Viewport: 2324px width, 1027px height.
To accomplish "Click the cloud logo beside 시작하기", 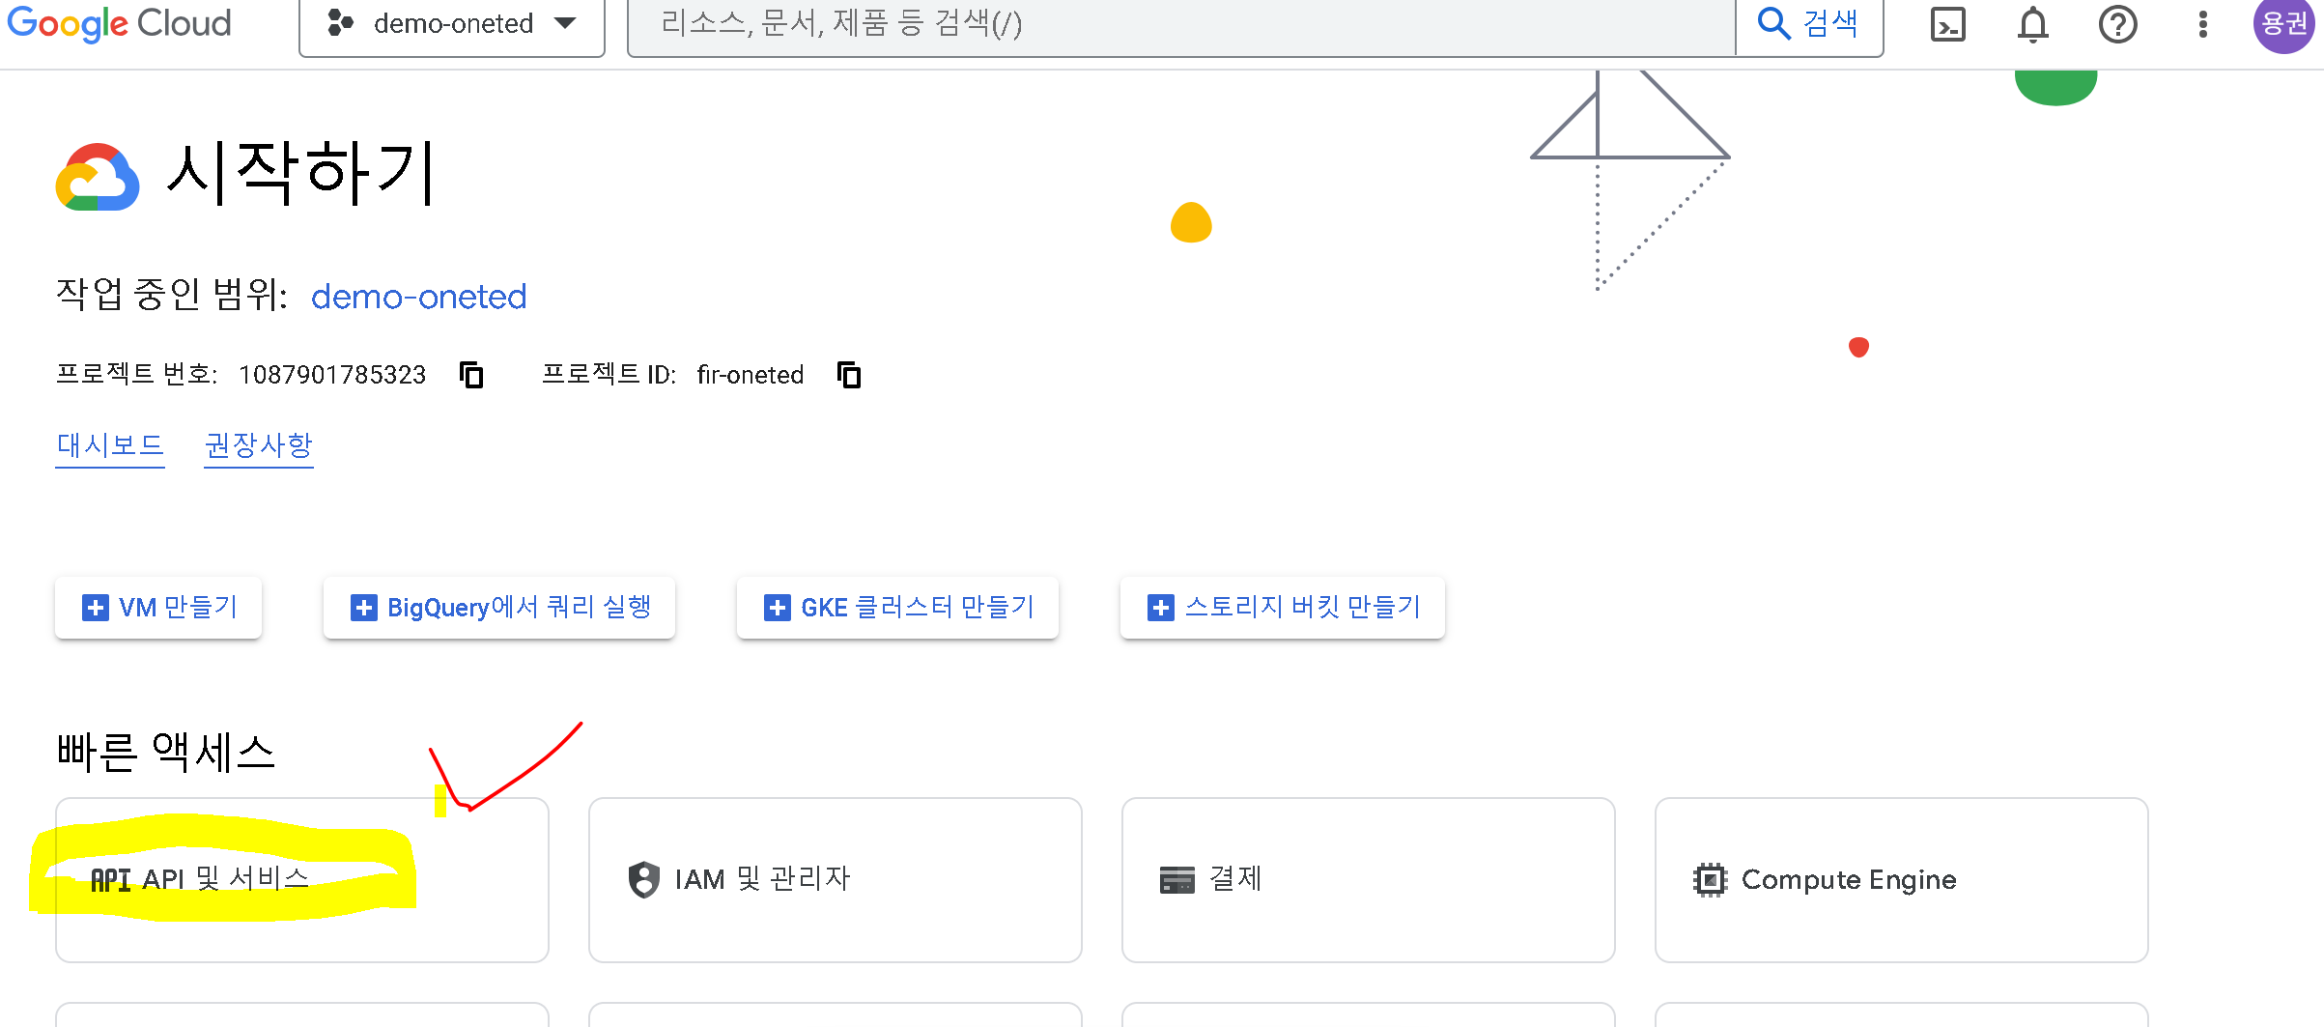I will point(98,177).
